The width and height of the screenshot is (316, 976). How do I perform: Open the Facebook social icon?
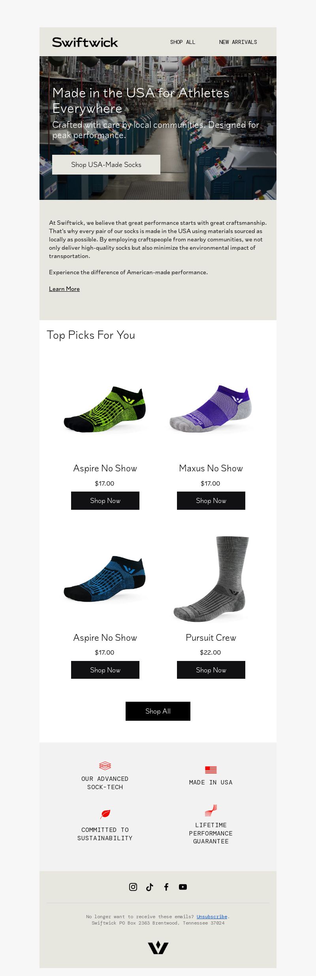[x=166, y=887]
